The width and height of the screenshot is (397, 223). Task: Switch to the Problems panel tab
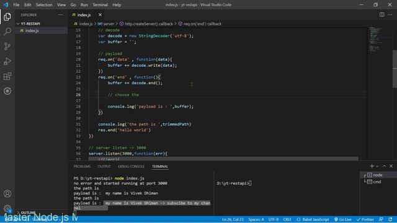(x=82, y=167)
